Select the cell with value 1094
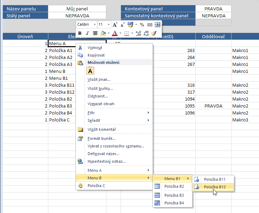Viewport: 259px width, 213px height. click(174, 99)
